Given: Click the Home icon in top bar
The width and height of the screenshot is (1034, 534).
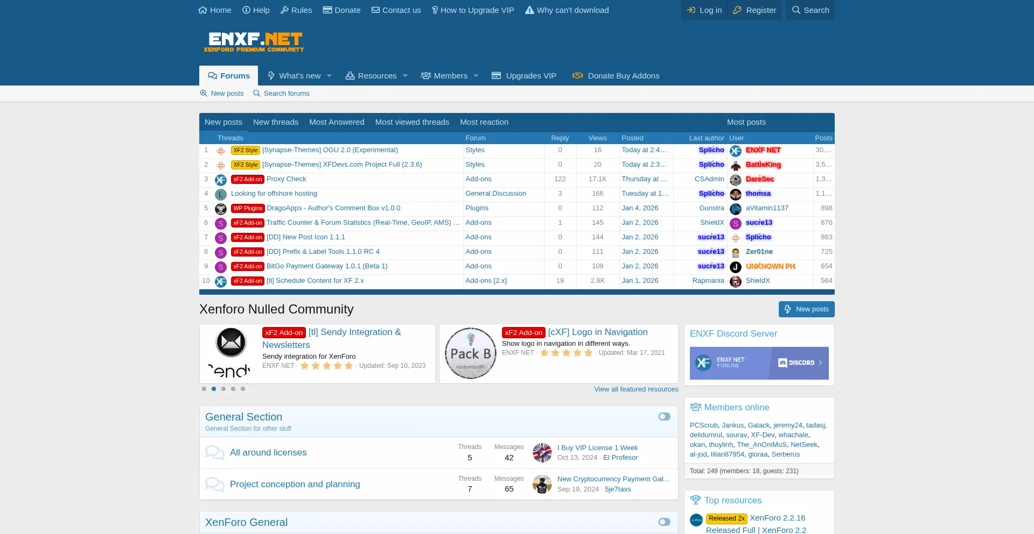Looking at the screenshot, I should (203, 10).
